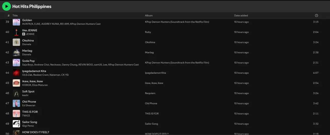Open the THIS IS FOR cover art
Image resolution: width=330 pixels, height=135 pixels.
(16, 113)
